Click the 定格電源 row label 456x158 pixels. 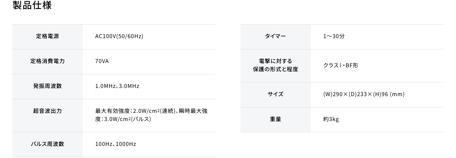47,37
